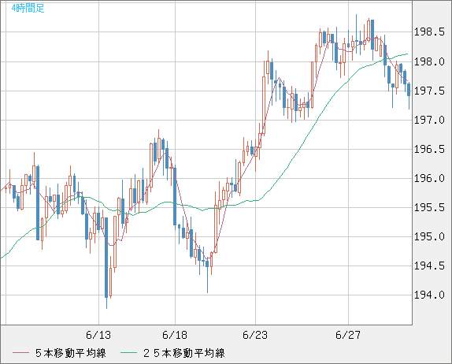The width and height of the screenshot is (452, 364).
Task: Click the 4時間足 timeframe label
Action: pyautogui.click(x=28, y=8)
